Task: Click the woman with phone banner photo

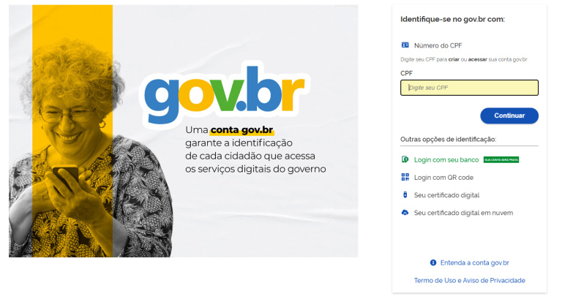Action: (89, 151)
